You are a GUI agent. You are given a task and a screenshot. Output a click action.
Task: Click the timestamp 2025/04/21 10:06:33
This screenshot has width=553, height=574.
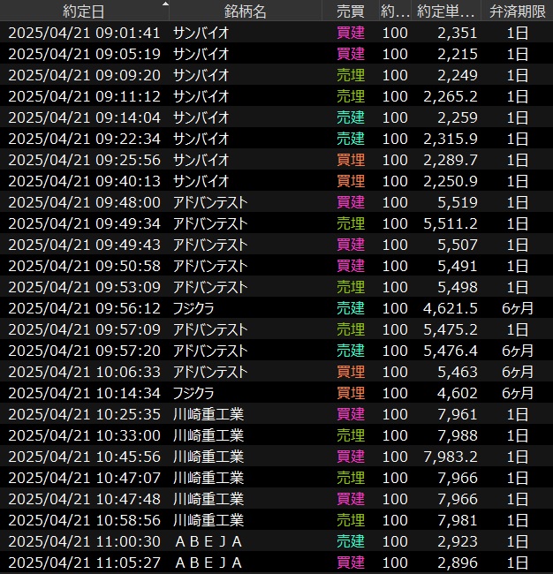84,373
